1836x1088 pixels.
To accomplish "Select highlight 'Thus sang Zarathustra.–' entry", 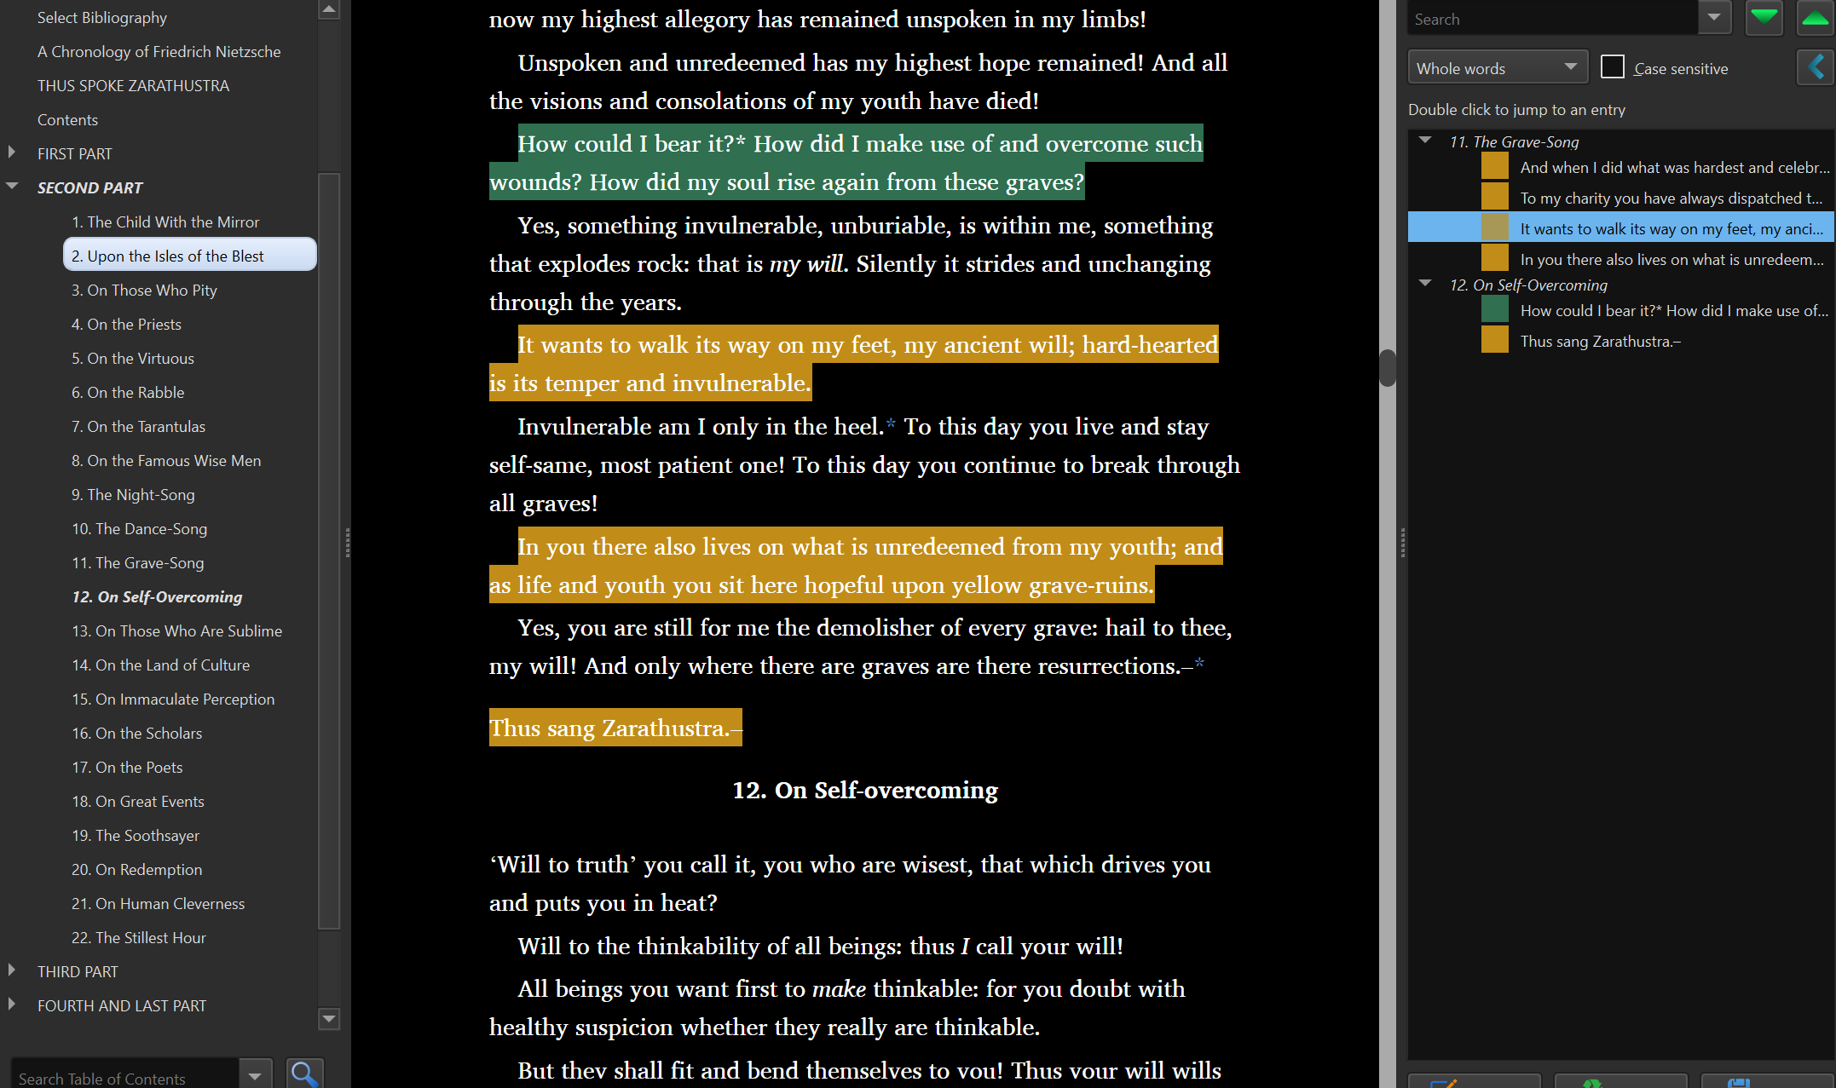I will click(1600, 341).
